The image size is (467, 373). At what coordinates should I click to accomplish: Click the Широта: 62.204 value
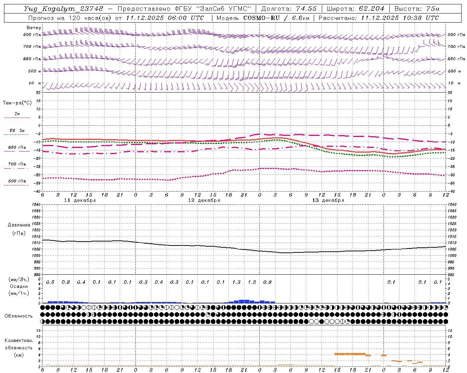tap(355, 9)
